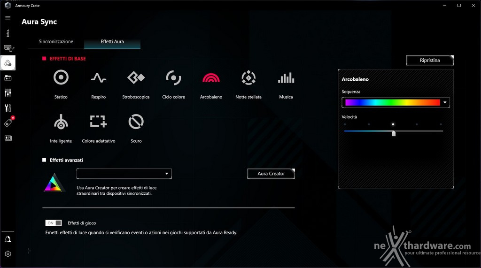This screenshot has height=268, width=481.
Task: Click the Effetti di gioco label
Action: point(82,223)
